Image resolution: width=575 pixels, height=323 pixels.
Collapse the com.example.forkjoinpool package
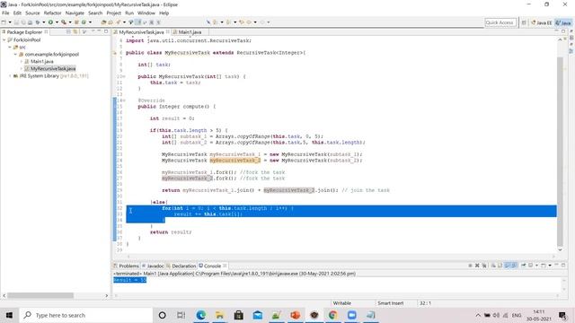point(15,54)
